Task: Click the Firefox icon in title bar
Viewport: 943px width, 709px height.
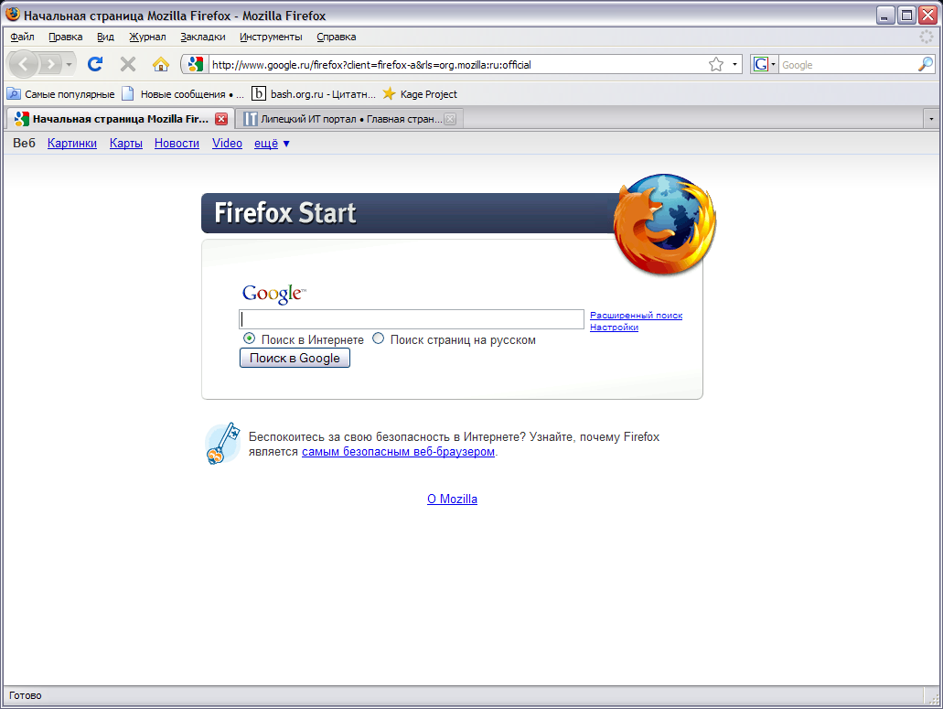Action: point(13,15)
